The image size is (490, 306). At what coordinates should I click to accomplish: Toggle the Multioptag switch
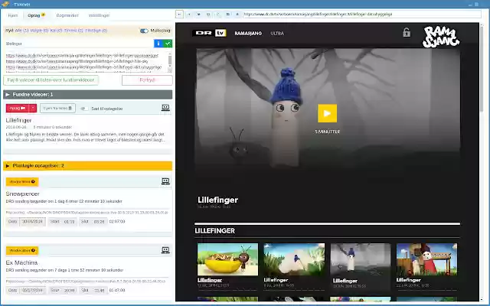(x=144, y=31)
